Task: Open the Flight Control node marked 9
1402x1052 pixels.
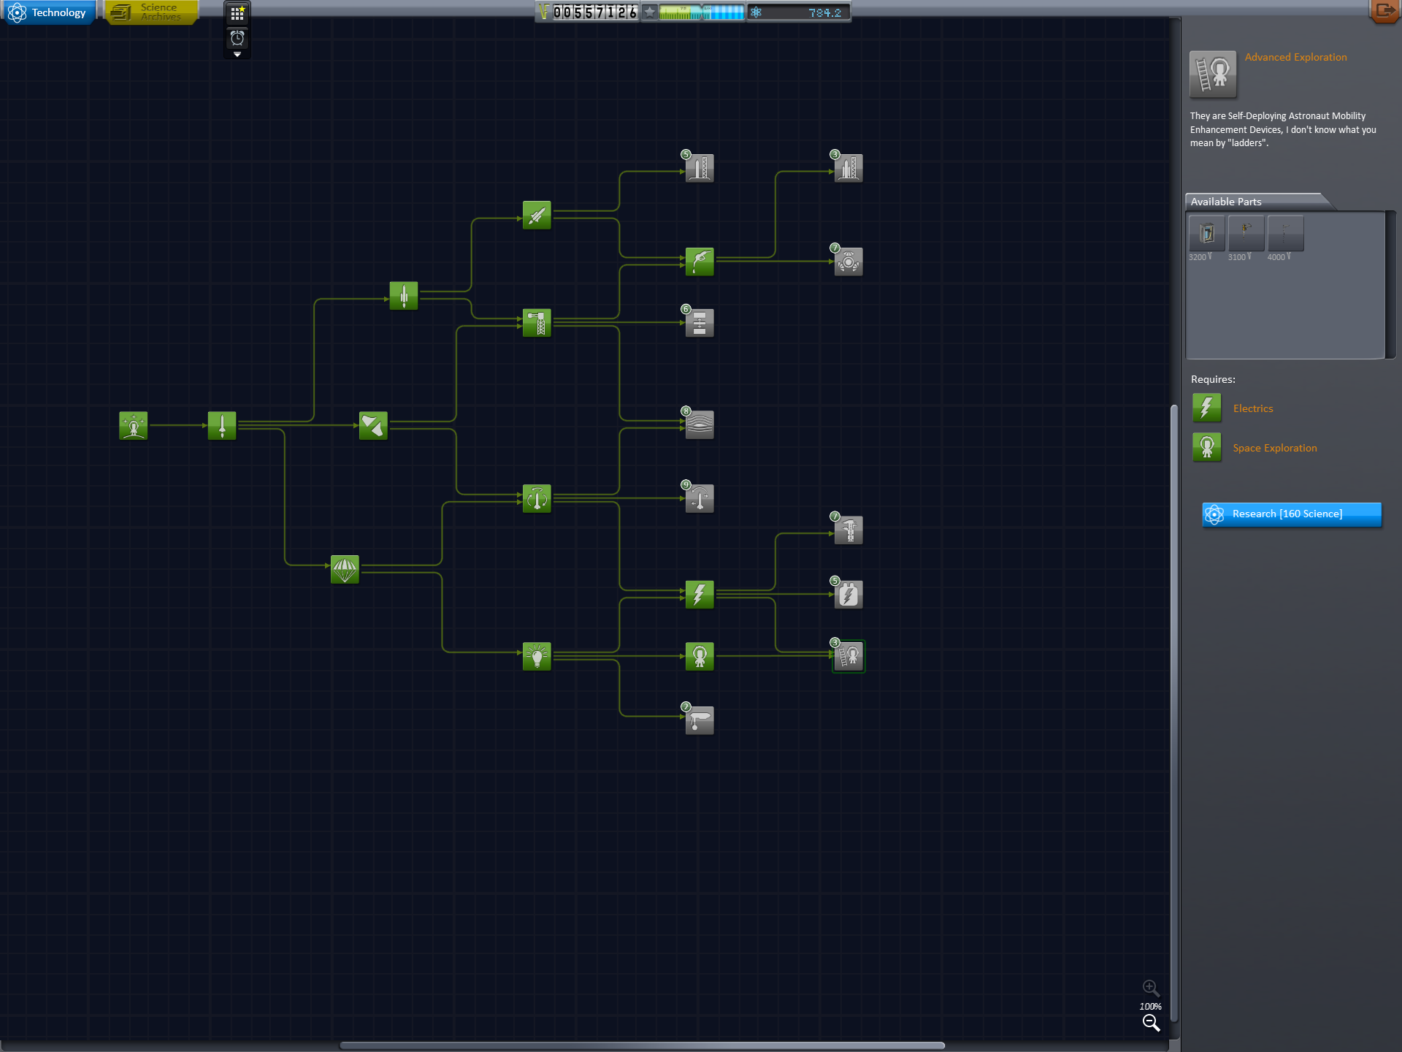Action: pos(700,498)
